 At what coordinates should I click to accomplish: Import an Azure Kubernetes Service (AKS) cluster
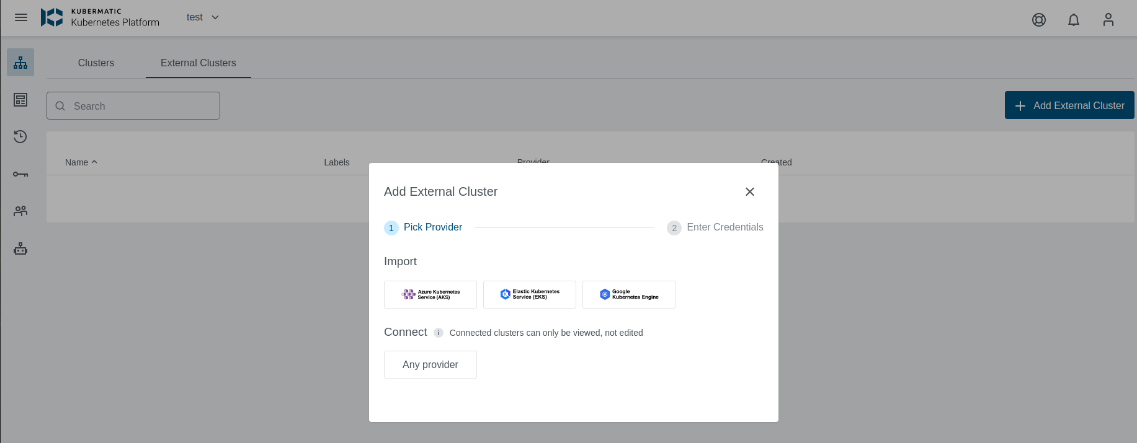point(430,294)
